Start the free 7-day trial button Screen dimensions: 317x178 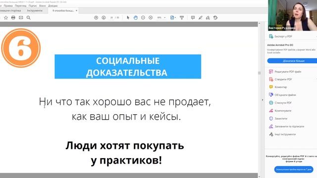[x=294, y=169]
